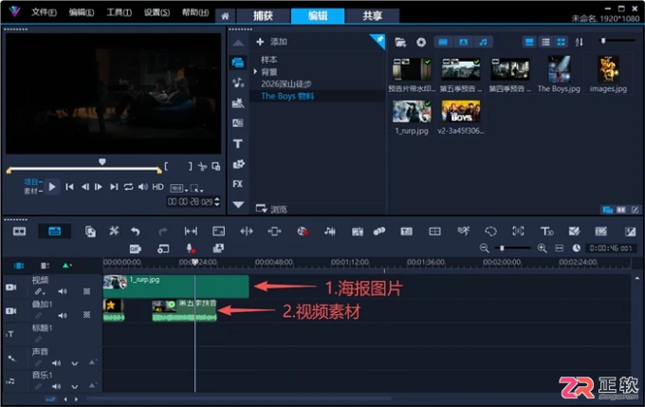Click the scissors split clip icon
Viewport: 645px width, 407px height.
point(202,166)
